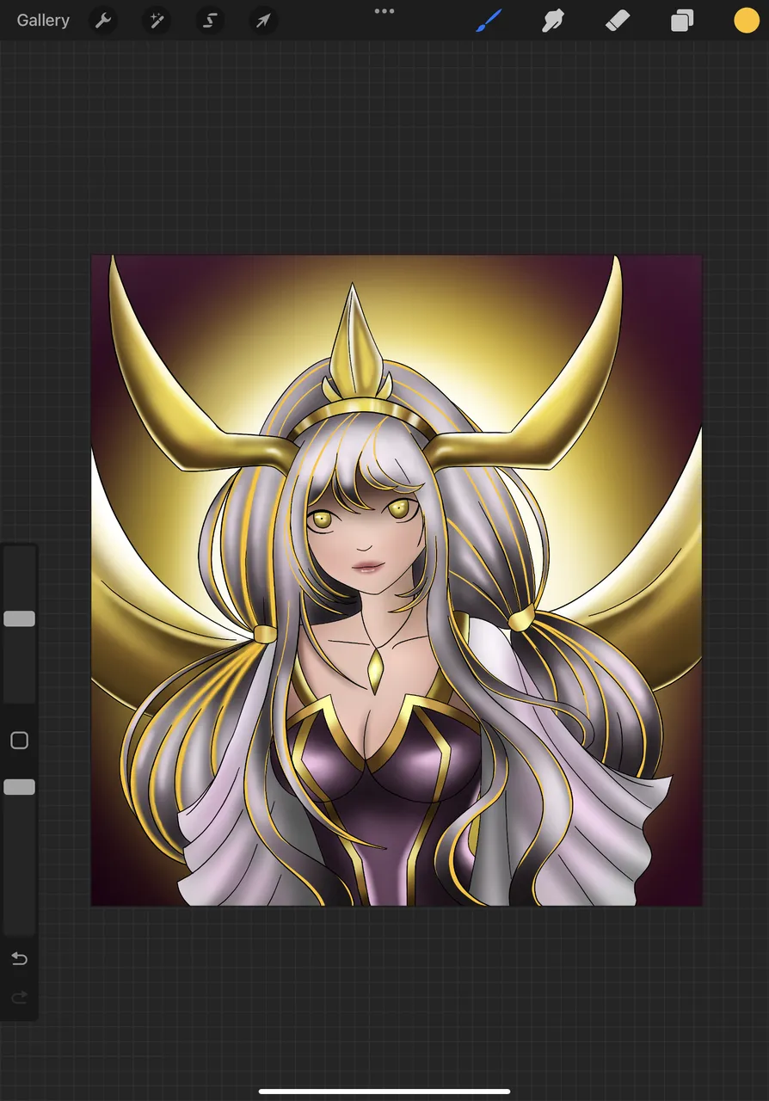Open the Actions wrench menu
This screenshot has width=769, height=1101.
103,21
